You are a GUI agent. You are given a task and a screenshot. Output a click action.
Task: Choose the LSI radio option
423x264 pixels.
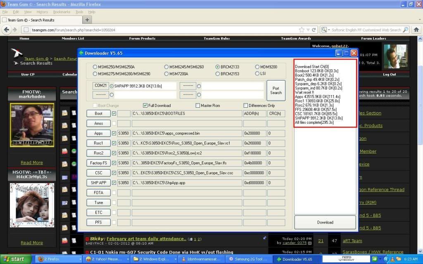[257, 73]
